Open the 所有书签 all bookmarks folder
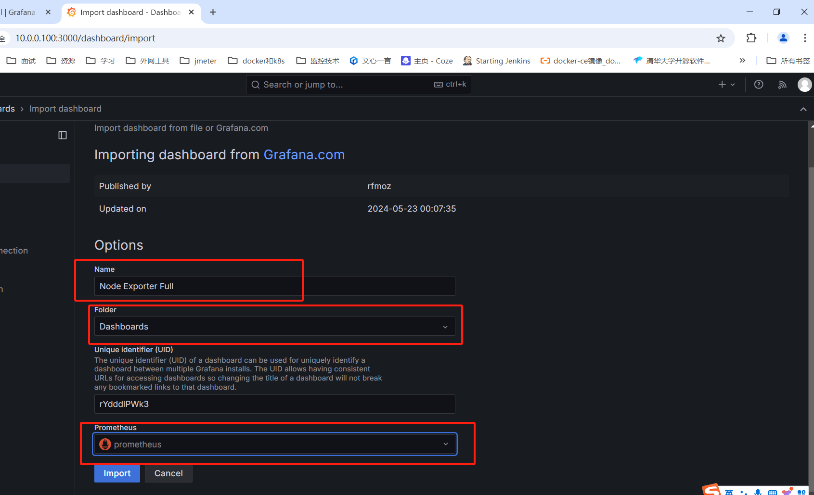Viewport: 814px width, 495px height. 788,61
